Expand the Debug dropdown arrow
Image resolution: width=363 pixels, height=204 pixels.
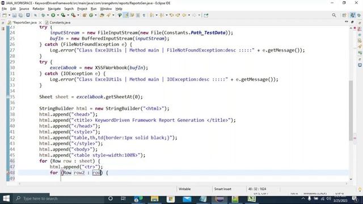click(48, 15)
